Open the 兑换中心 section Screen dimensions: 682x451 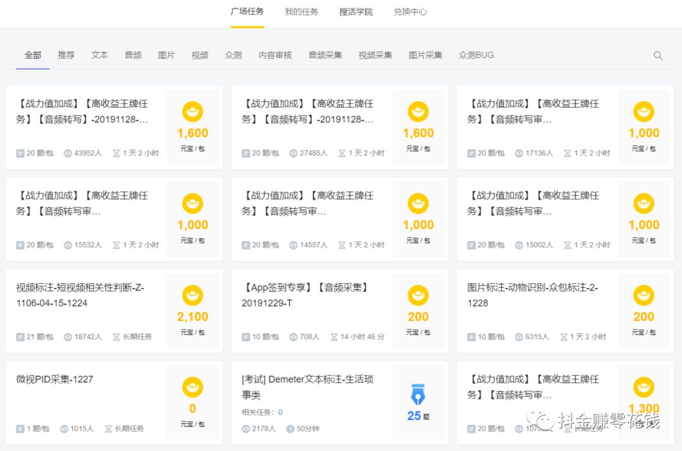409,11
